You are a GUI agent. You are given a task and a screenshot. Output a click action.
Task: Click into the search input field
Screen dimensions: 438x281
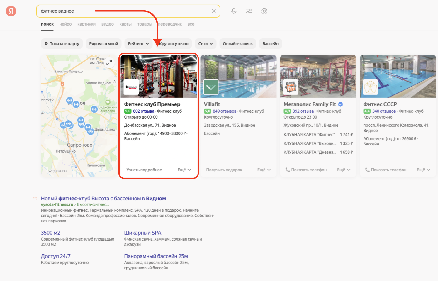click(x=123, y=11)
